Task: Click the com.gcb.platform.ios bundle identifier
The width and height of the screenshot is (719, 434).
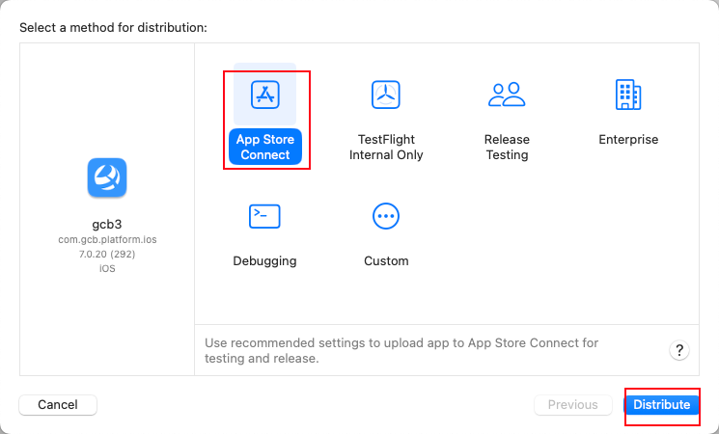Action: point(107,239)
